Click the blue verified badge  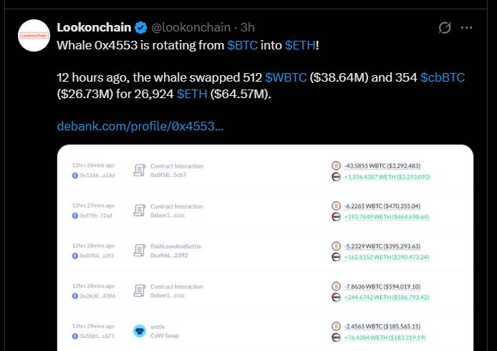[x=141, y=28]
